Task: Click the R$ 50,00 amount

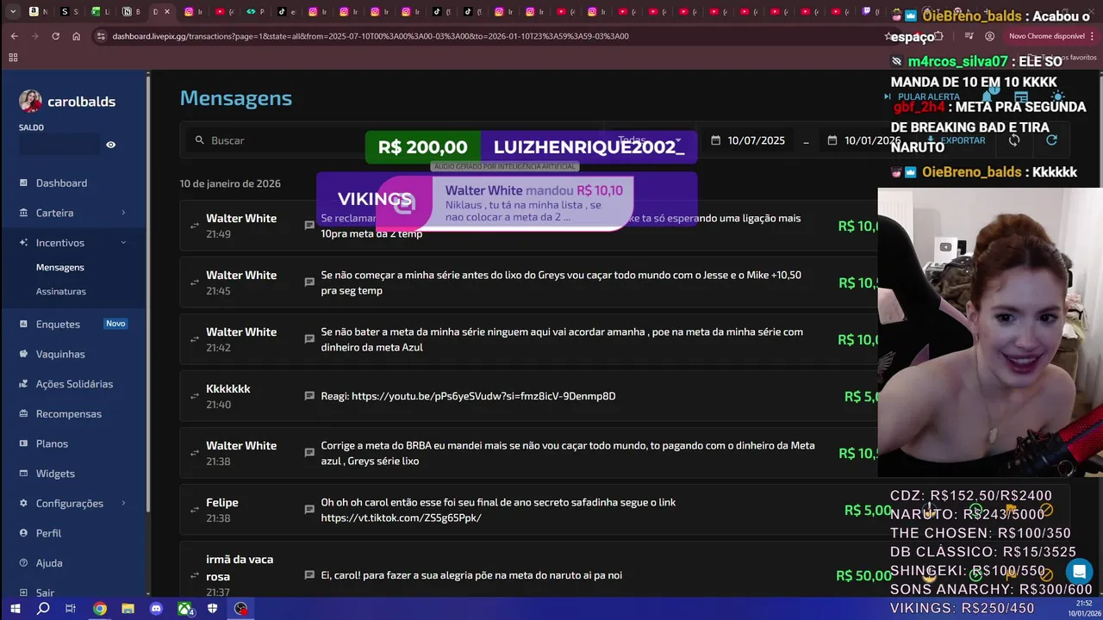Action: tap(863, 575)
